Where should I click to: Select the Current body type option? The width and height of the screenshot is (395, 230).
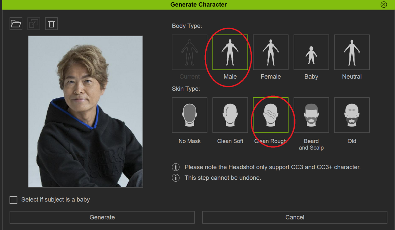click(189, 52)
